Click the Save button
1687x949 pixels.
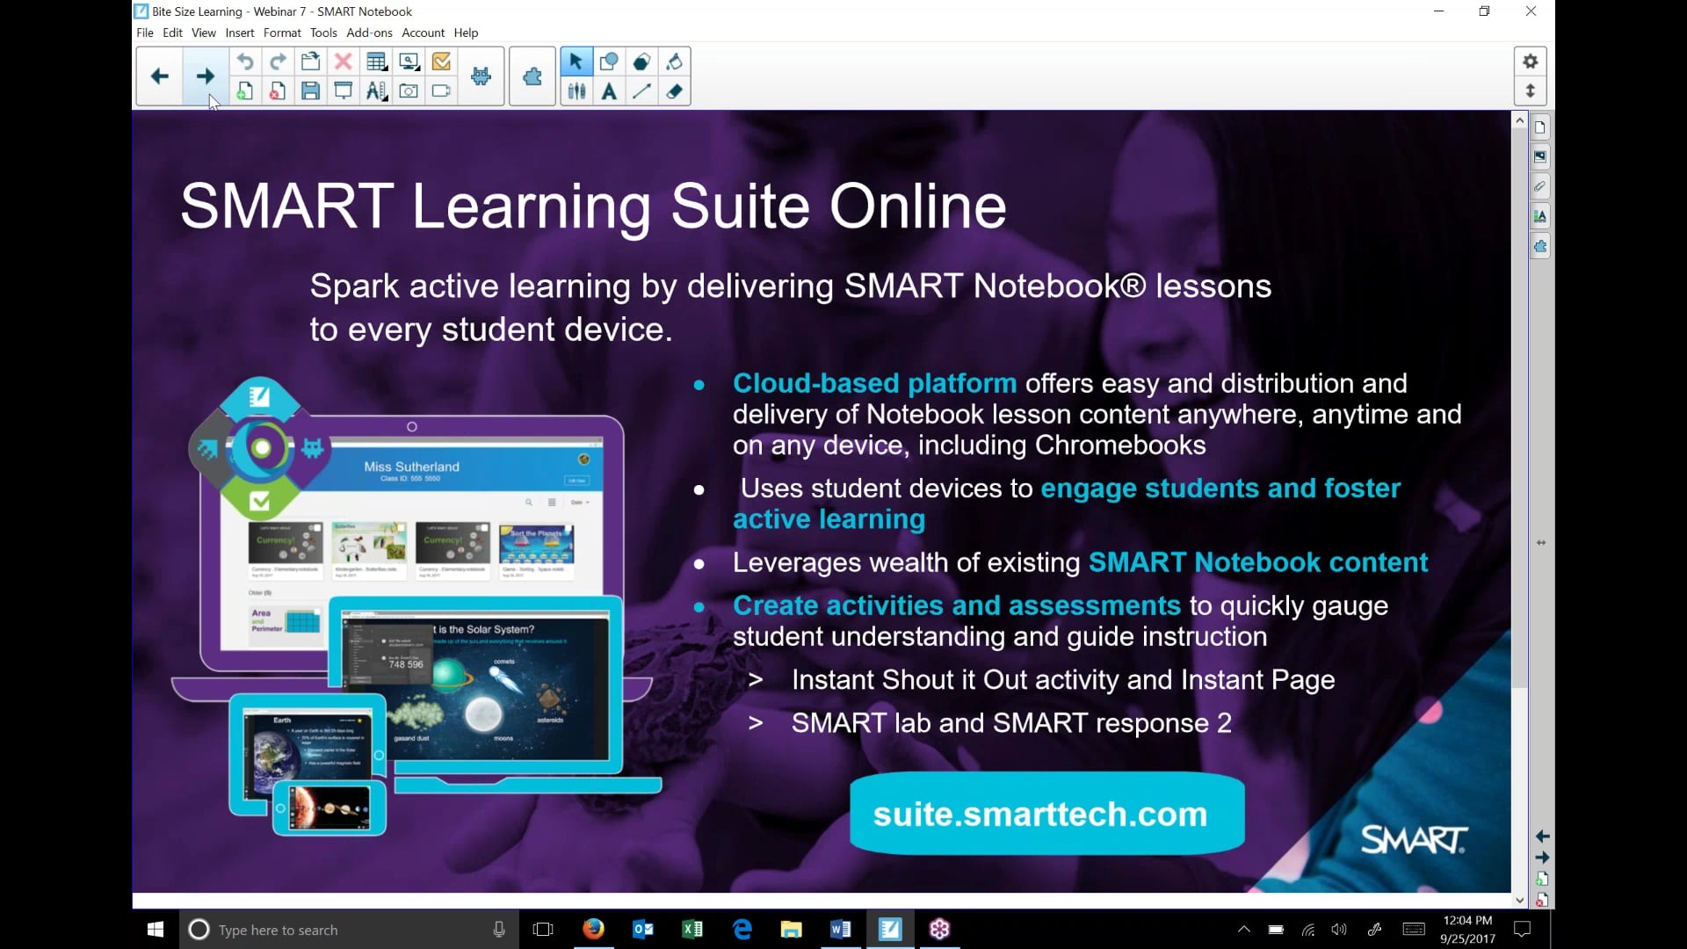tap(309, 91)
